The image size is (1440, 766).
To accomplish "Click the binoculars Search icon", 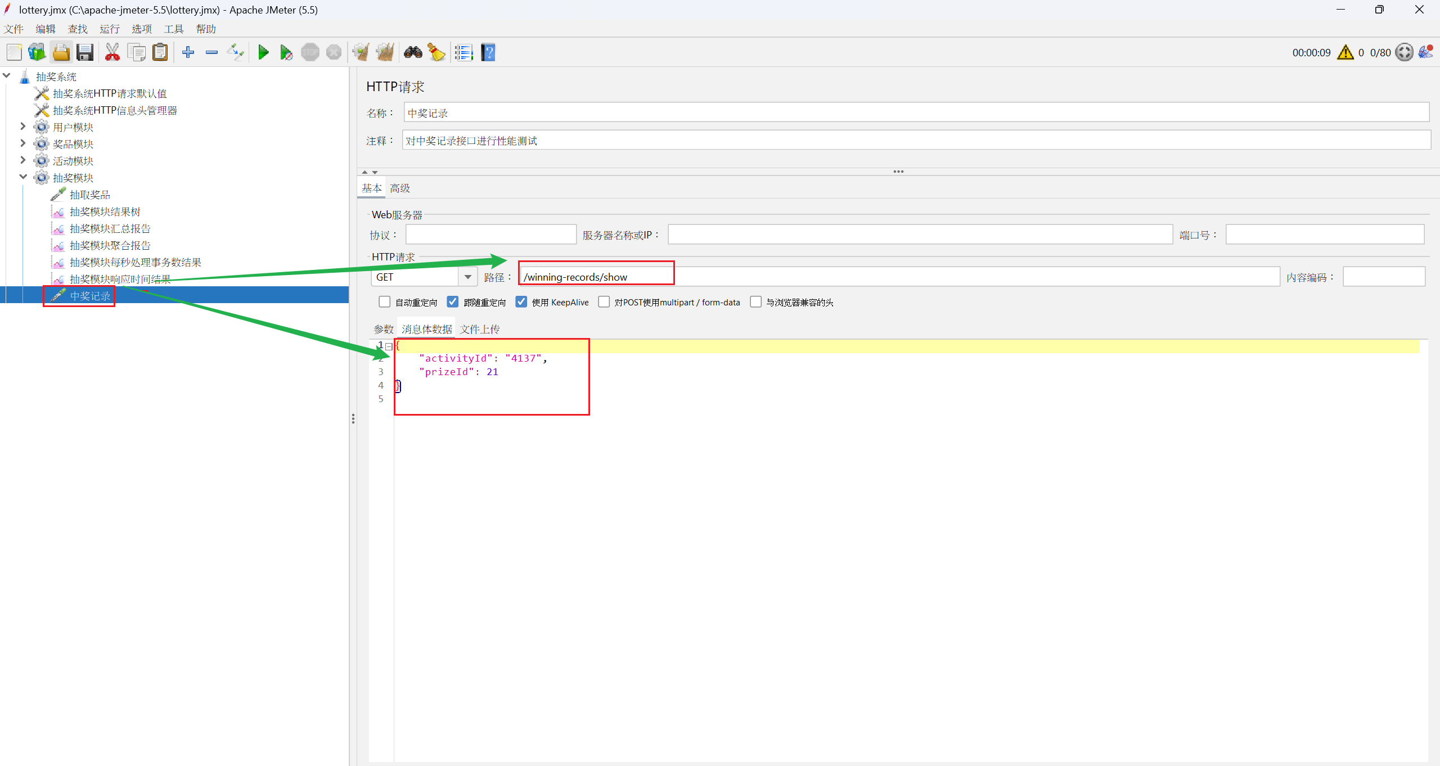I will click(413, 53).
